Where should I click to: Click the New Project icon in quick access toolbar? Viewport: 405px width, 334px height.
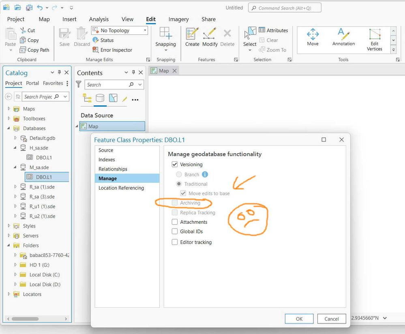(6, 7)
